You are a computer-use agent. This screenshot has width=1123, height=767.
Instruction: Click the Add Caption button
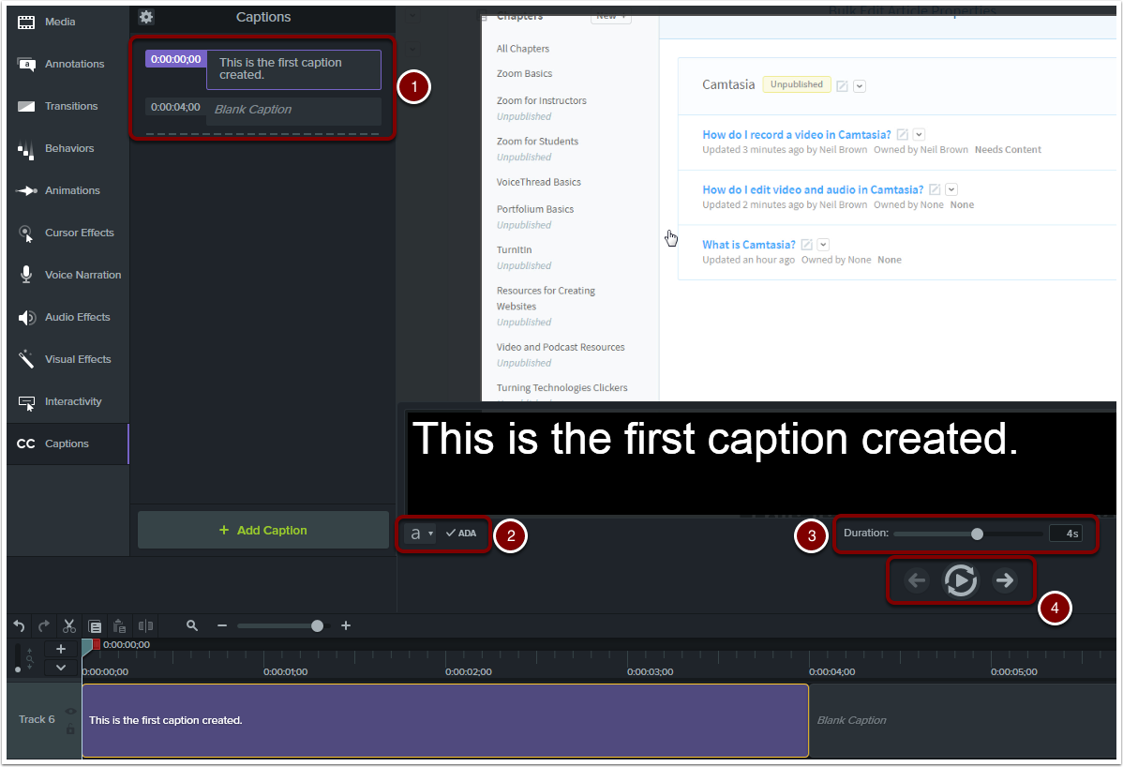point(262,529)
